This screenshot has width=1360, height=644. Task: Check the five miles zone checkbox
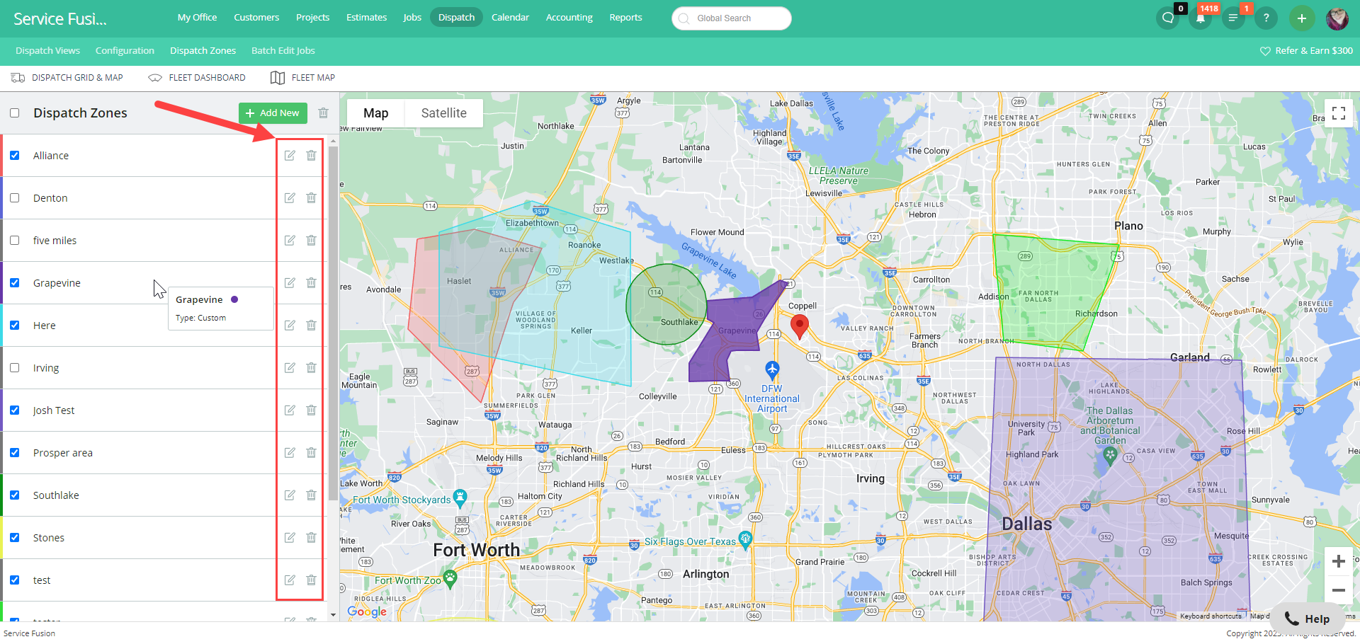tap(15, 241)
